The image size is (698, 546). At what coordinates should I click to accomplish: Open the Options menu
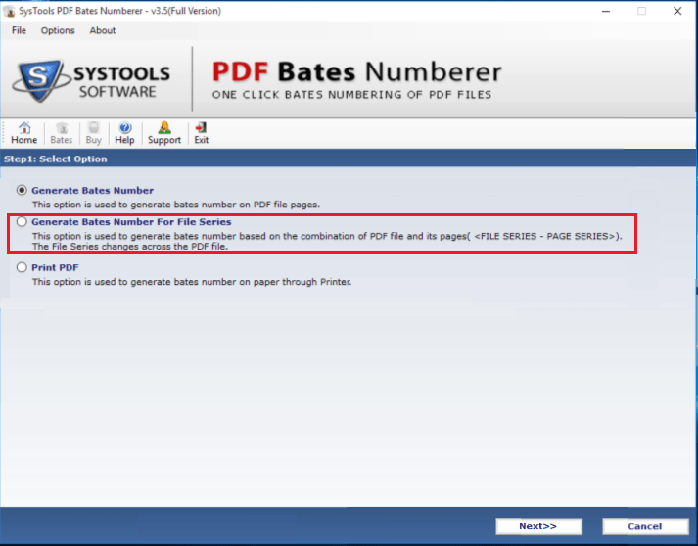(x=58, y=30)
